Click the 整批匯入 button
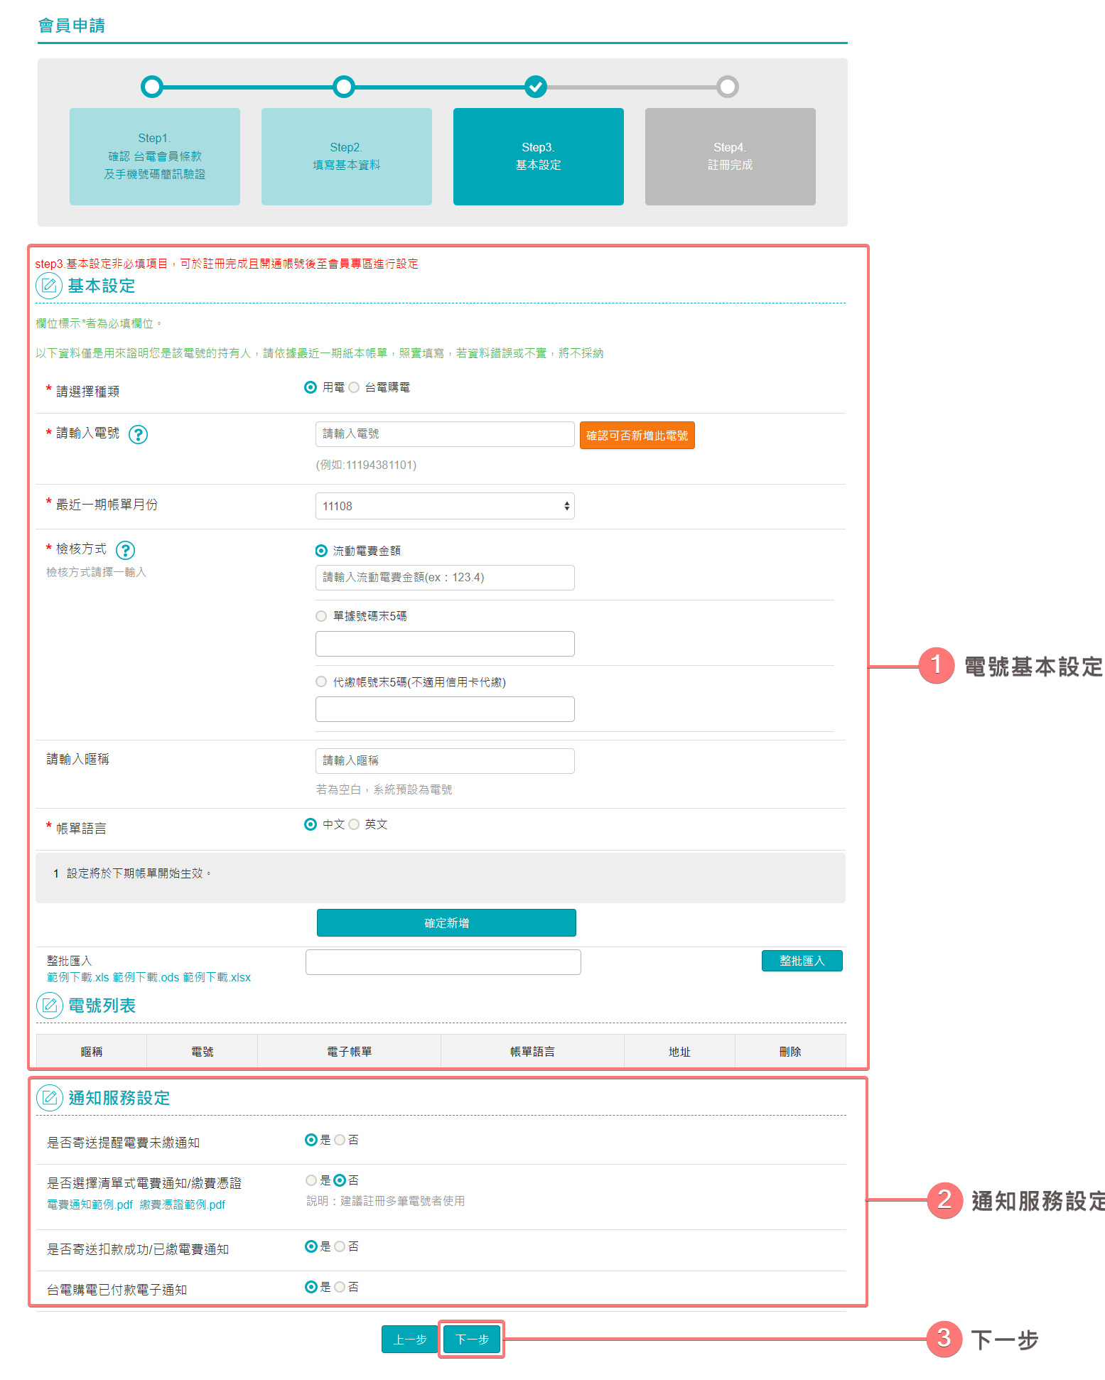The height and width of the screenshot is (1380, 1105). pyautogui.click(x=802, y=961)
